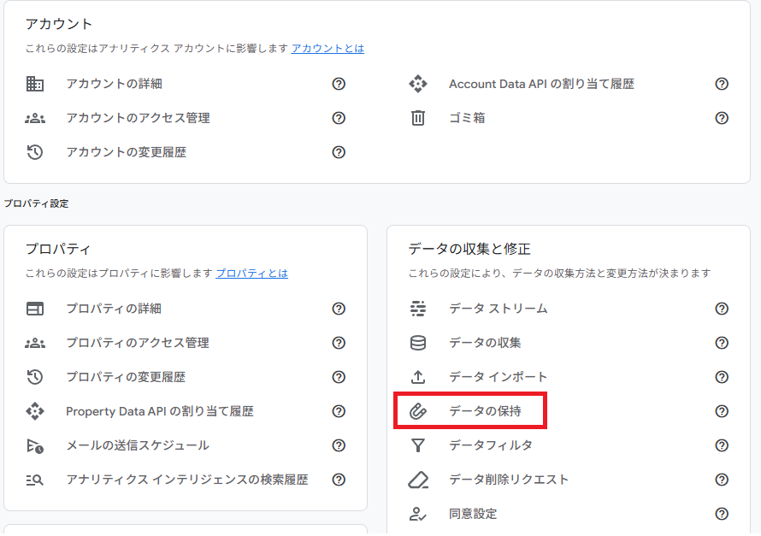Click the consent person icon beside 同意設定
The width and height of the screenshot is (761, 536).
pyautogui.click(x=418, y=514)
